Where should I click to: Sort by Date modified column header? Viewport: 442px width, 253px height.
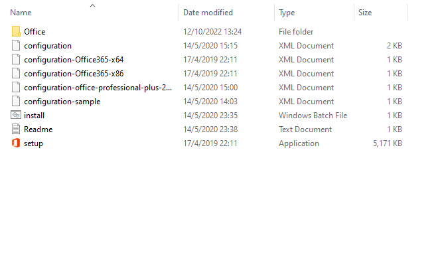click(208, 13)
